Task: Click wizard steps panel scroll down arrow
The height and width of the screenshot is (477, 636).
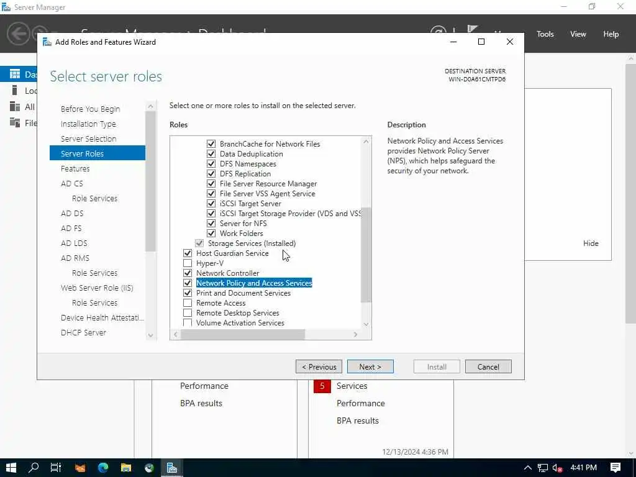Action: pos(150,335)
